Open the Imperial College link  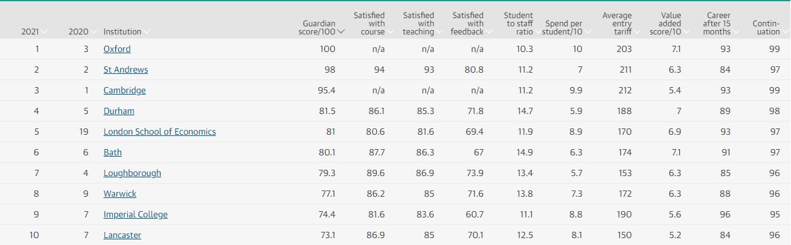(135, 214)
